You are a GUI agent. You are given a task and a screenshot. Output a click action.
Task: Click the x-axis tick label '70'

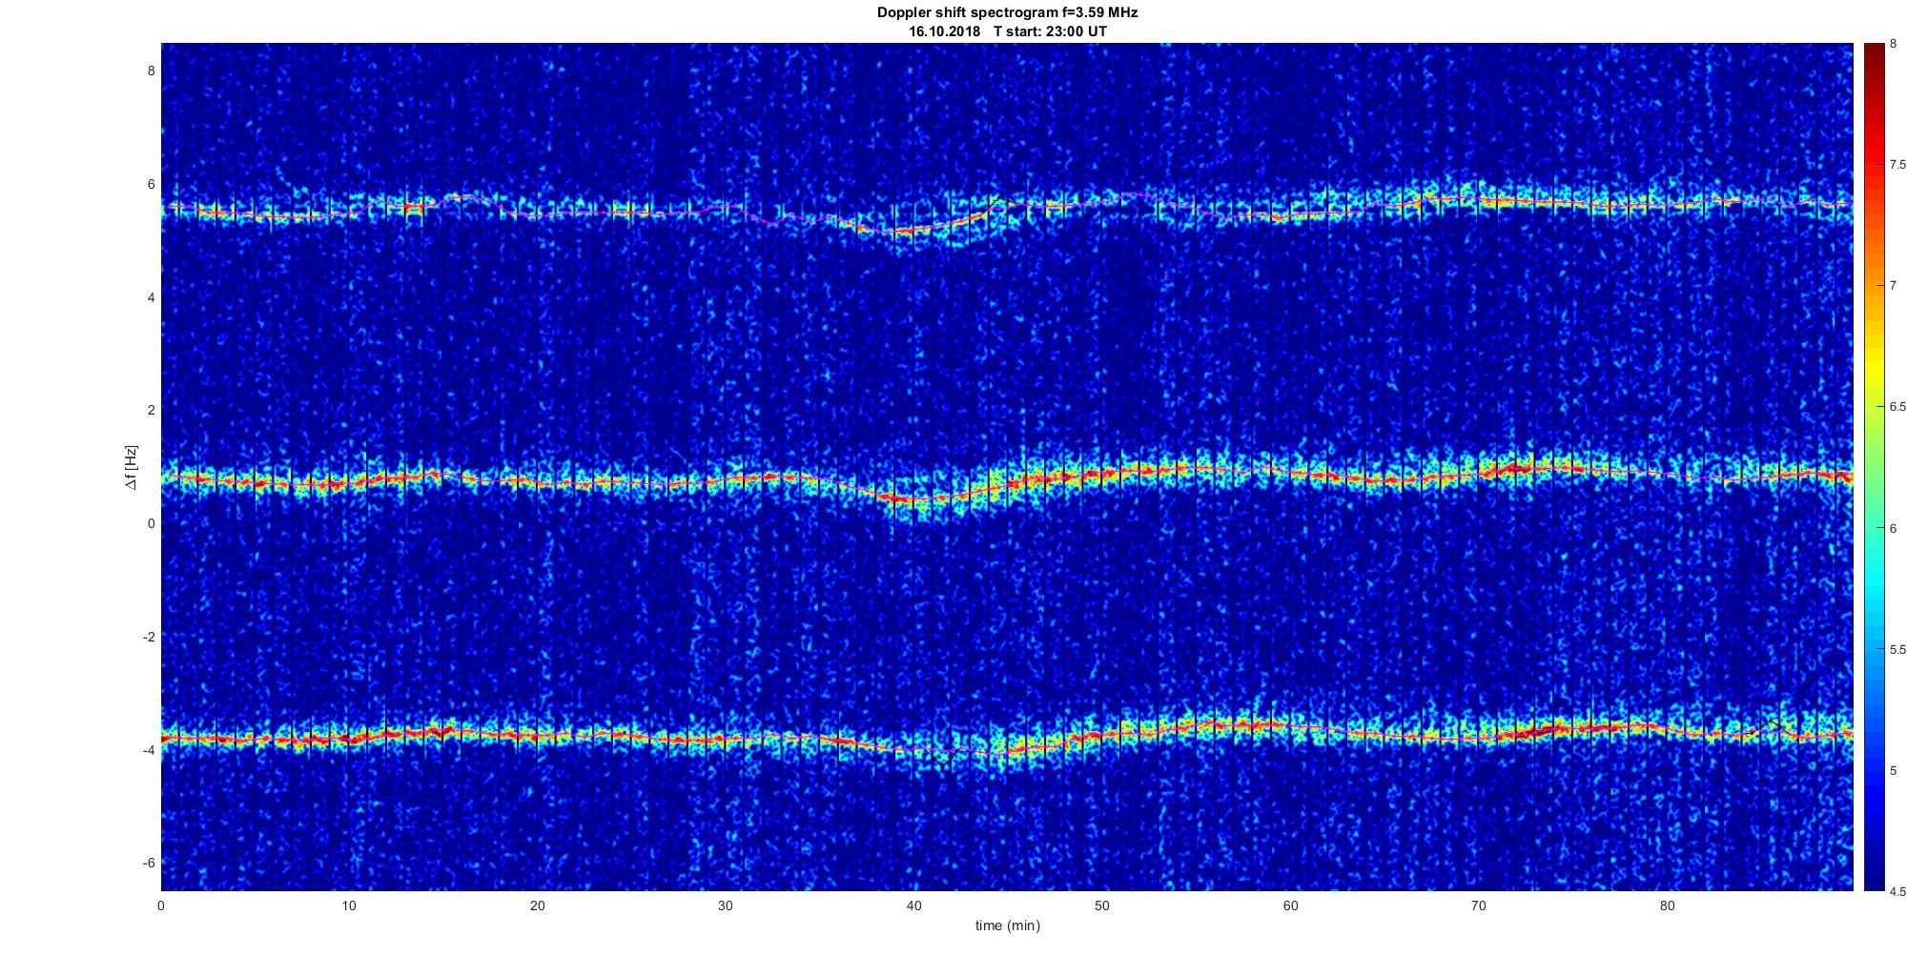pos(1478,905)
